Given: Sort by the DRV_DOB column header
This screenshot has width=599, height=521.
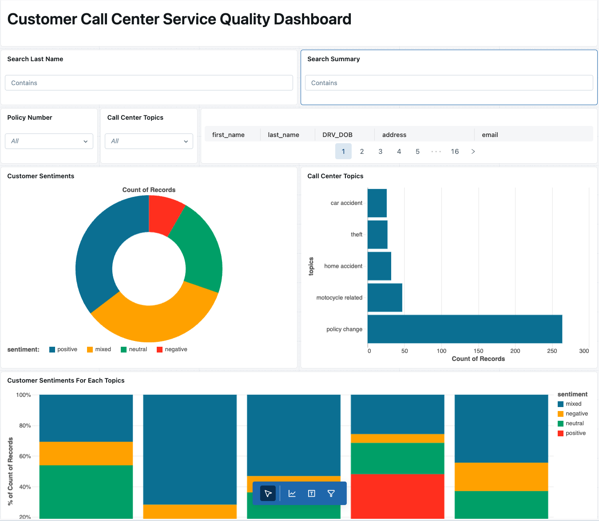Looking at the screenshot, I should click(337, 135).
